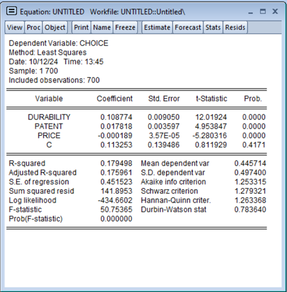
Task: Select the PATENT t-Statistic cell
Action: point(211,127)
